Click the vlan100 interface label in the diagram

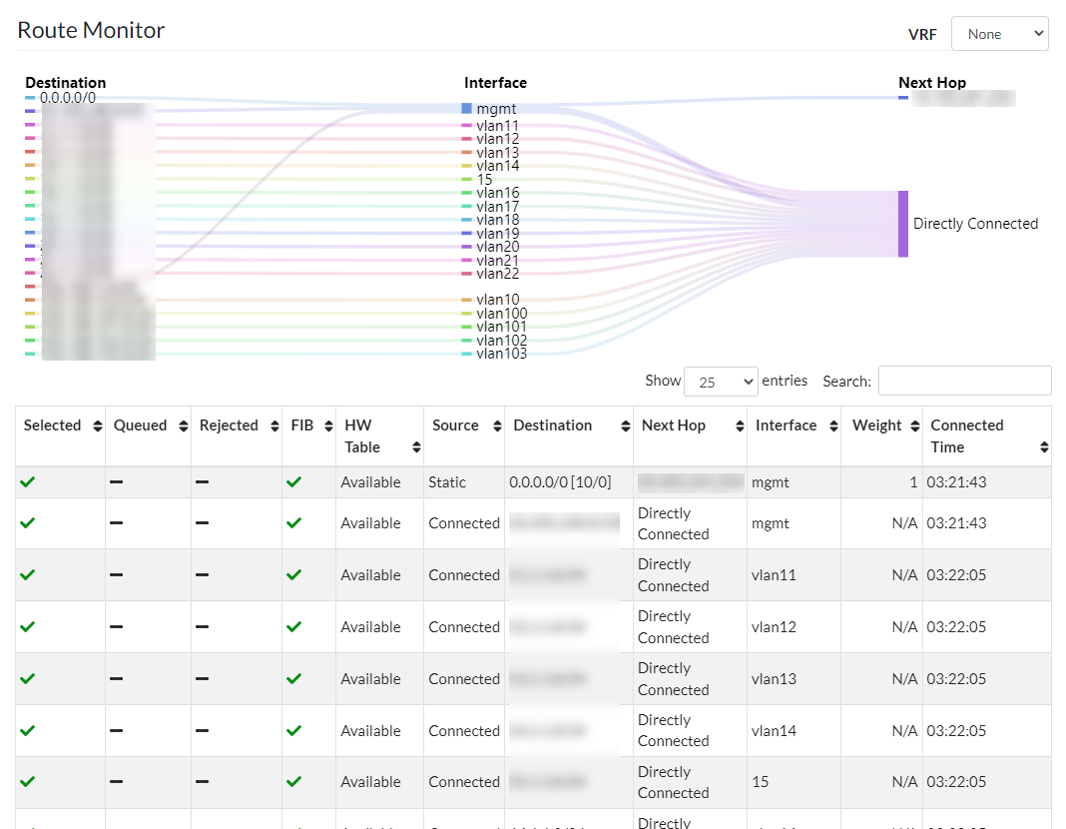click(502, 313)
